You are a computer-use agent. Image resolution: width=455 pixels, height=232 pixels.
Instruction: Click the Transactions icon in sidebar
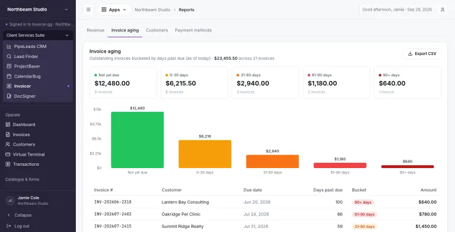[8, 164]
